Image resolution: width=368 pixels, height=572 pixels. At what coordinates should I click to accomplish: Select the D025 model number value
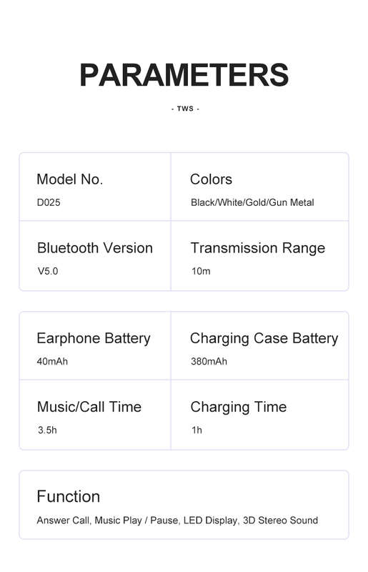tap(49, 202)
